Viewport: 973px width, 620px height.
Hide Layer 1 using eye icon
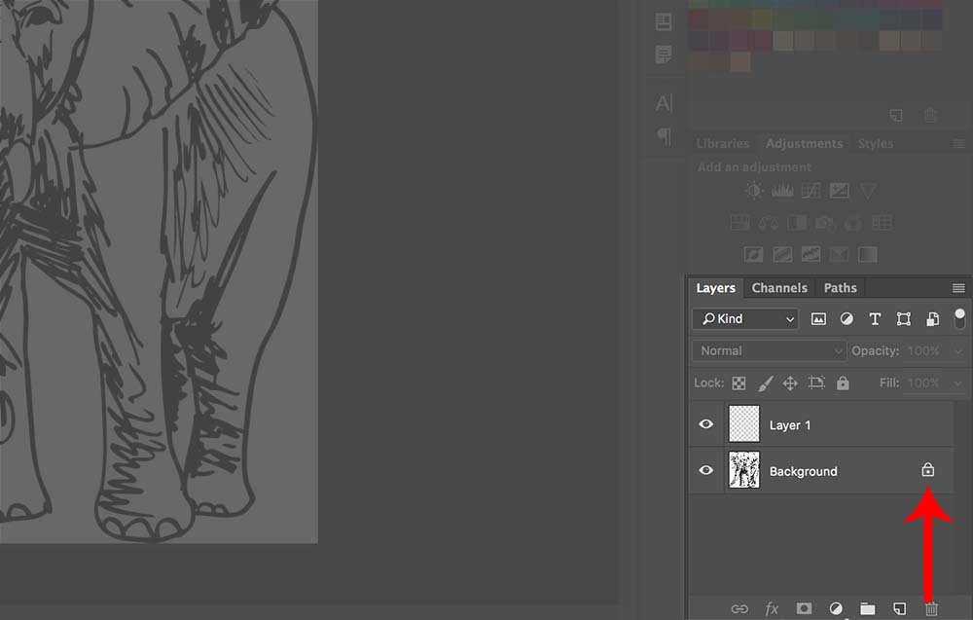tap(706, 424)
